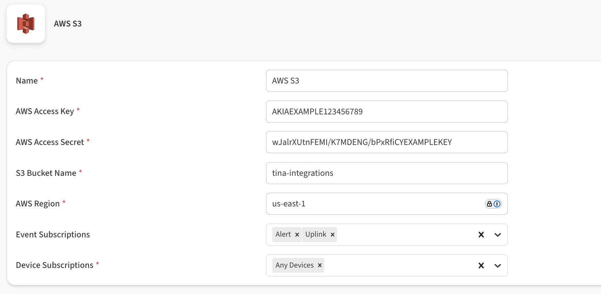Click the Name field label
Screen dimensions: 601x294
[27, 81]
